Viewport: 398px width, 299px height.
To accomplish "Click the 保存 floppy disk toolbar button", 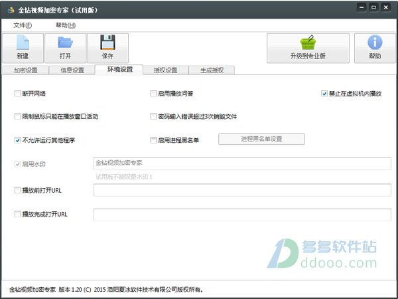I will click(x=107, y=48).
